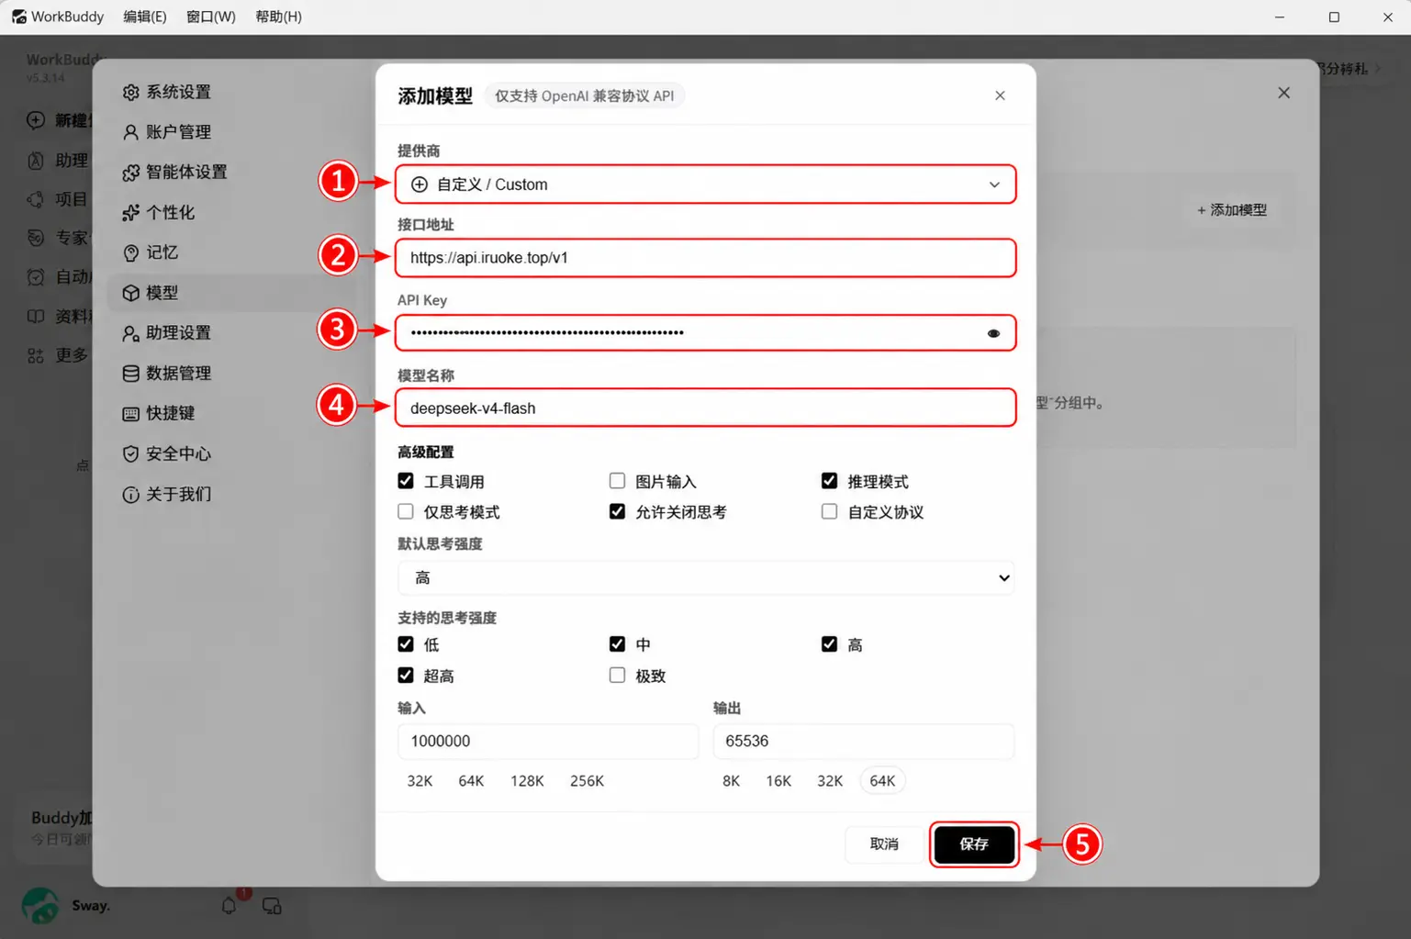Toggle the 推理模式 checkbox
Viewport: 1411px width, 939px height.
coord(829,481)
